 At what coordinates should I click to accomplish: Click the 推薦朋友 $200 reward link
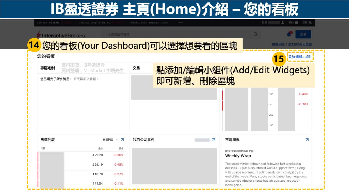292,44
